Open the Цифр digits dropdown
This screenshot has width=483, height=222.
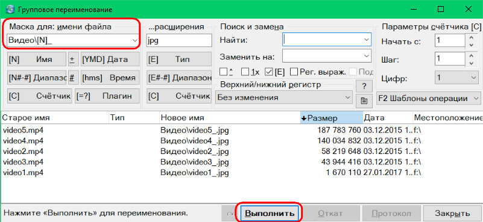point(456,78)
